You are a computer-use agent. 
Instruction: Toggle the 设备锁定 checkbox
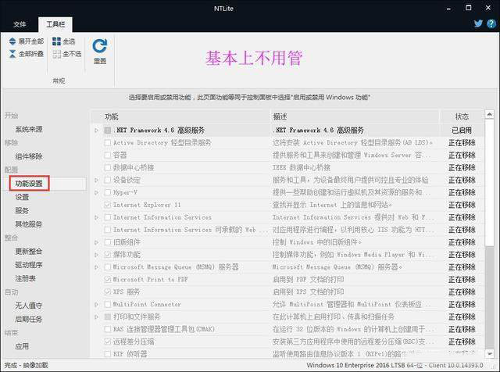[x=108, y=180]
